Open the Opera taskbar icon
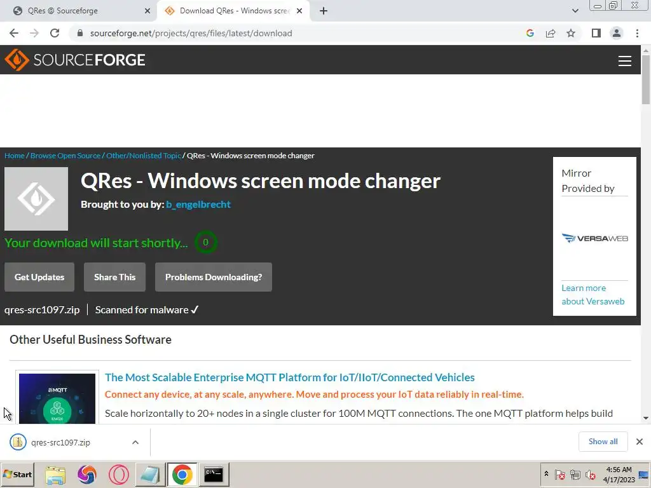Viewport: 651px width, 488px height. pyautogui.click(x=119, y=475)
